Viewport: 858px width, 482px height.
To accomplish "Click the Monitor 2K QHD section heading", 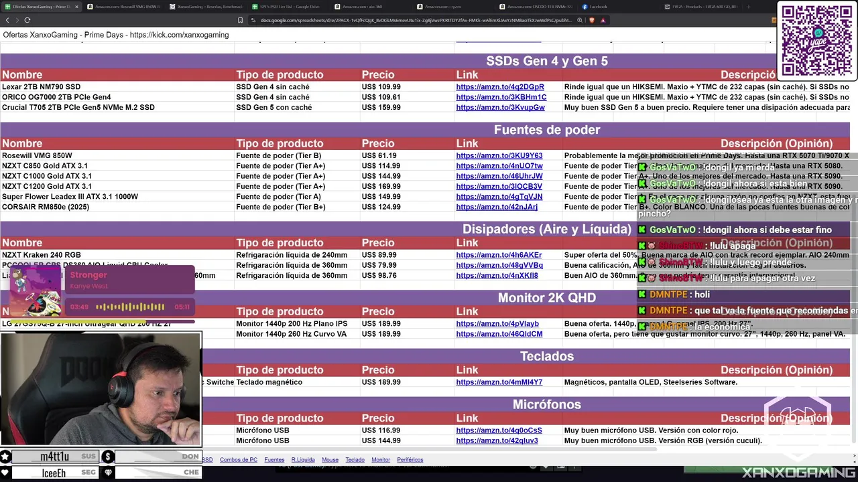I will tap(547, 297).
